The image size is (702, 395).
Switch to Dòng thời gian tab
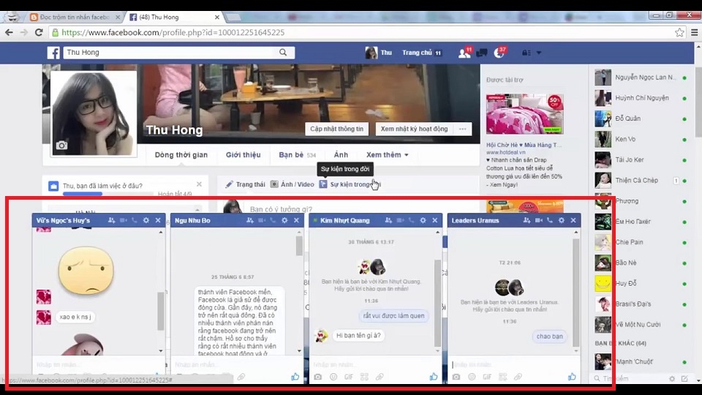coord(181,155)
